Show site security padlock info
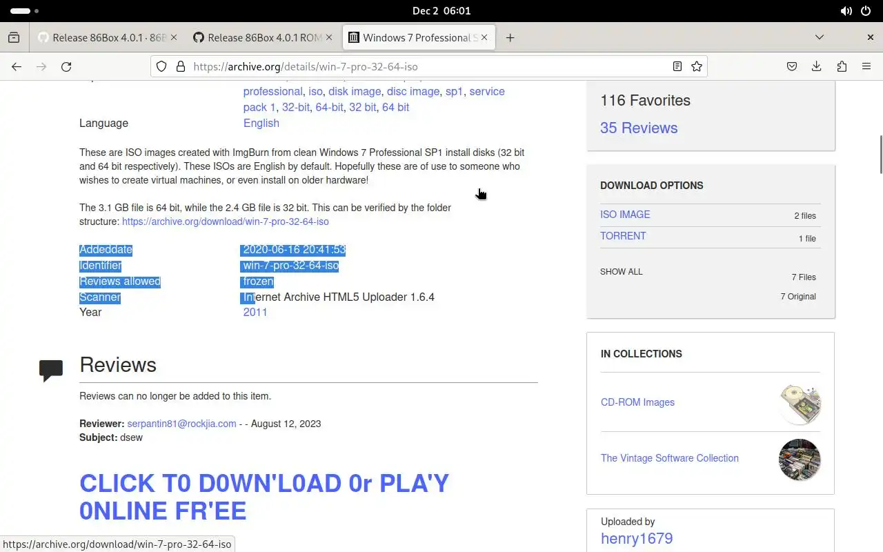This screenshot has height=552, width=883. coord(181,66)
